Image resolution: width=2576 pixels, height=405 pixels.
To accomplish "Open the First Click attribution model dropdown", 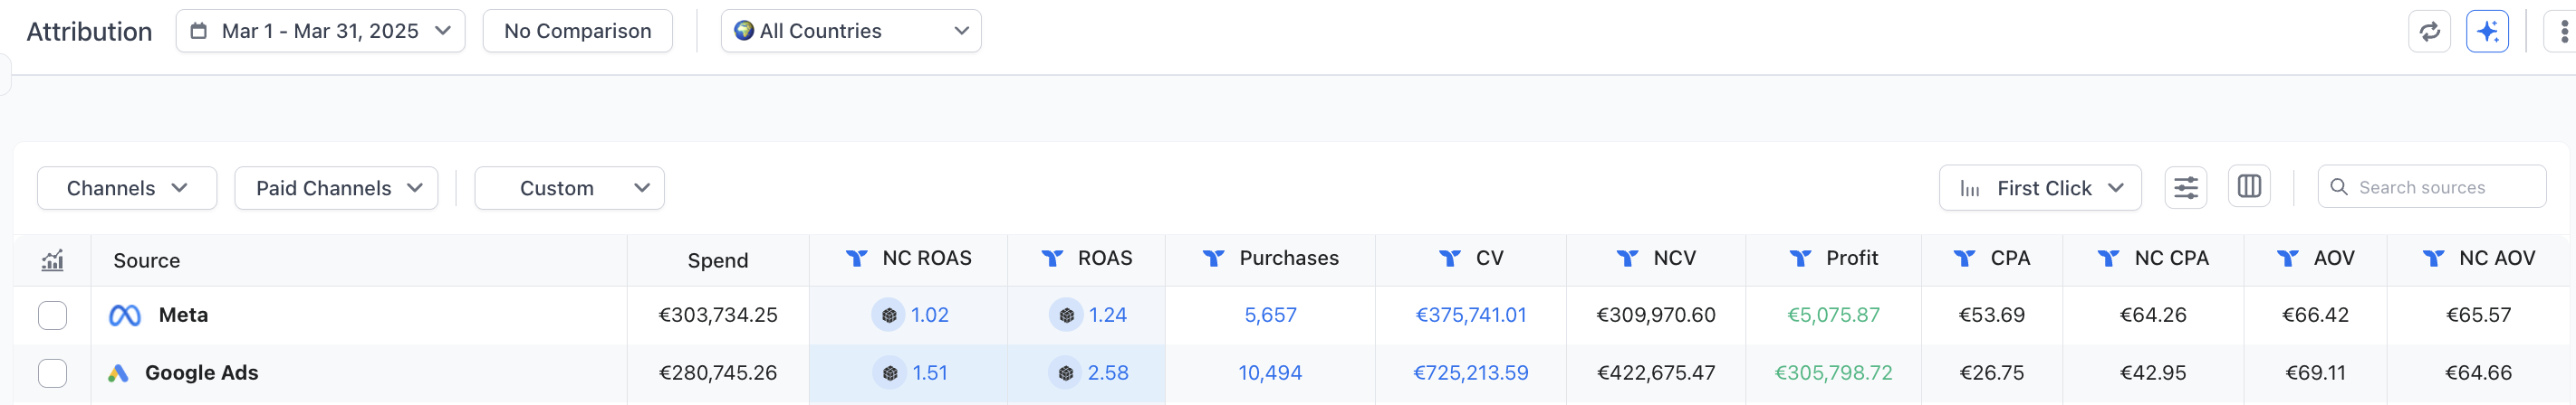I will tap(2040, 187).
